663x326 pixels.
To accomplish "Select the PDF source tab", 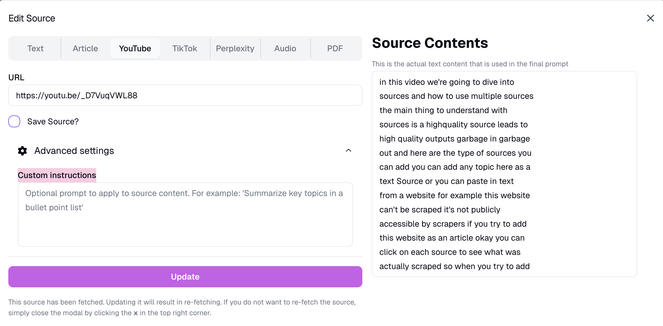I will coord(335,48).
